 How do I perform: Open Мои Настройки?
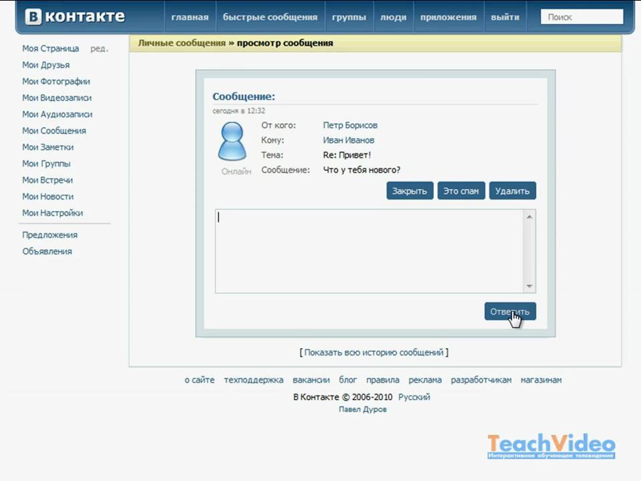52,212
